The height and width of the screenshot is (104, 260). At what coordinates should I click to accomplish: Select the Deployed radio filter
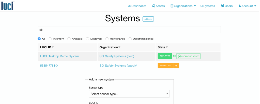pyautogui.click(x=88, y=39)
